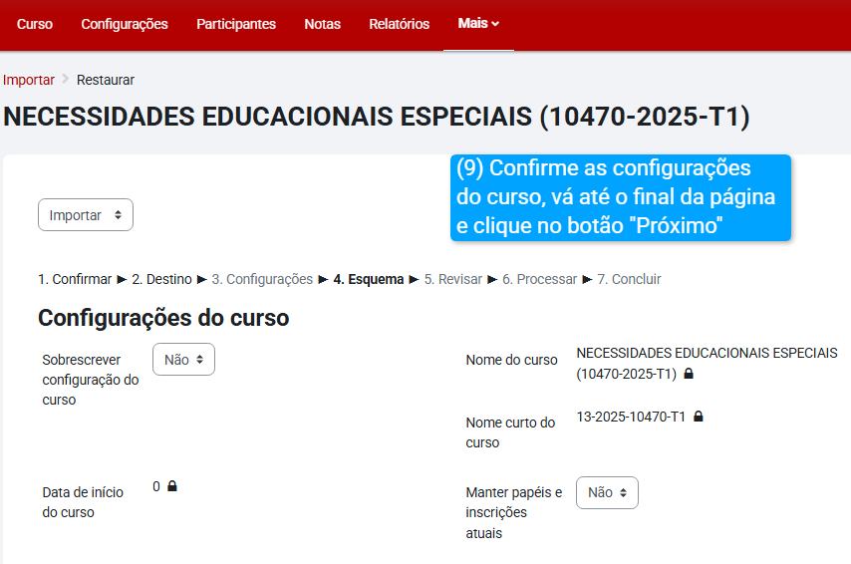
Task: Click the short name 13-2025-10470-T1
Action: click(x=631, y=417)
